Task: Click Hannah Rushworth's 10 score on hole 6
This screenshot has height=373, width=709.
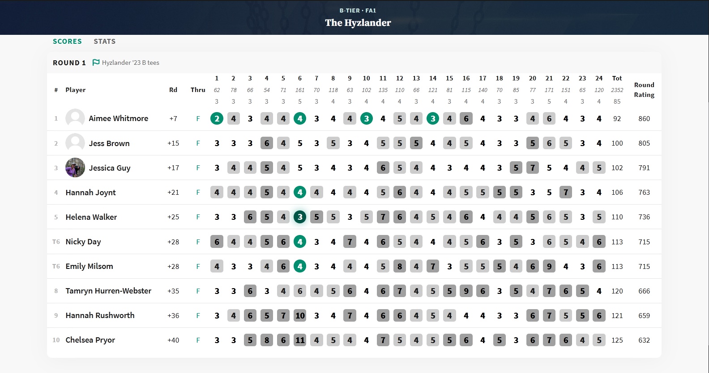Action: pyautogui.click(x=300, y=315)
